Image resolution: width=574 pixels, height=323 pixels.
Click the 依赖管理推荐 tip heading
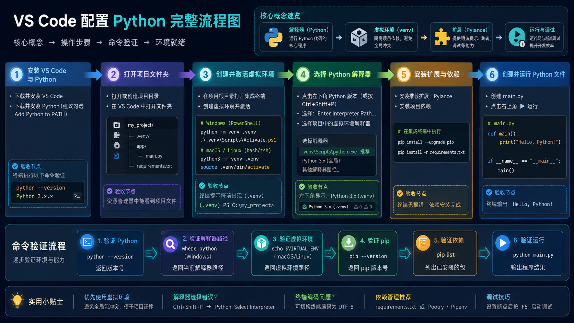pyautogui.click(x=393, y=297)
